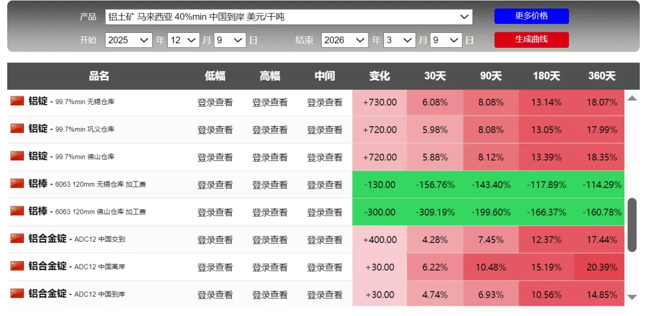
Task: Click the 180天 column header
Action: click(546, 76)
